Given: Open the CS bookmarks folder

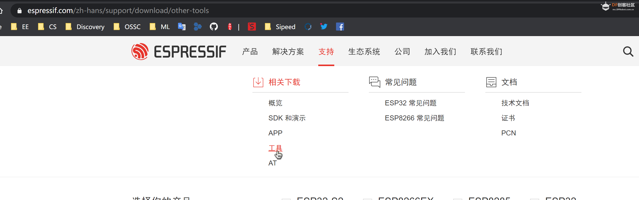Looking at the screenshot, I should click(x=47, y=27).
